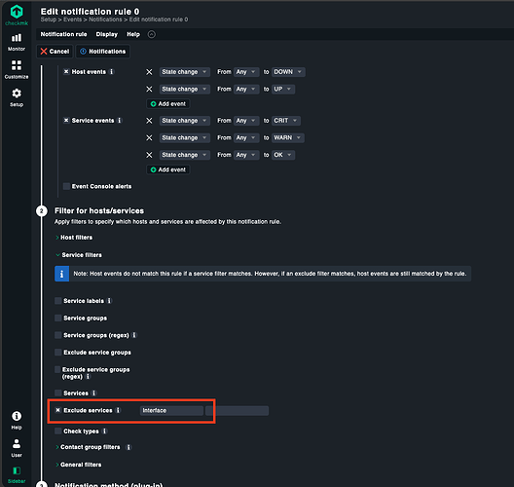514x487 pixels.
Task: Remove the service event State change to CRIT
Action: point(149,121)
